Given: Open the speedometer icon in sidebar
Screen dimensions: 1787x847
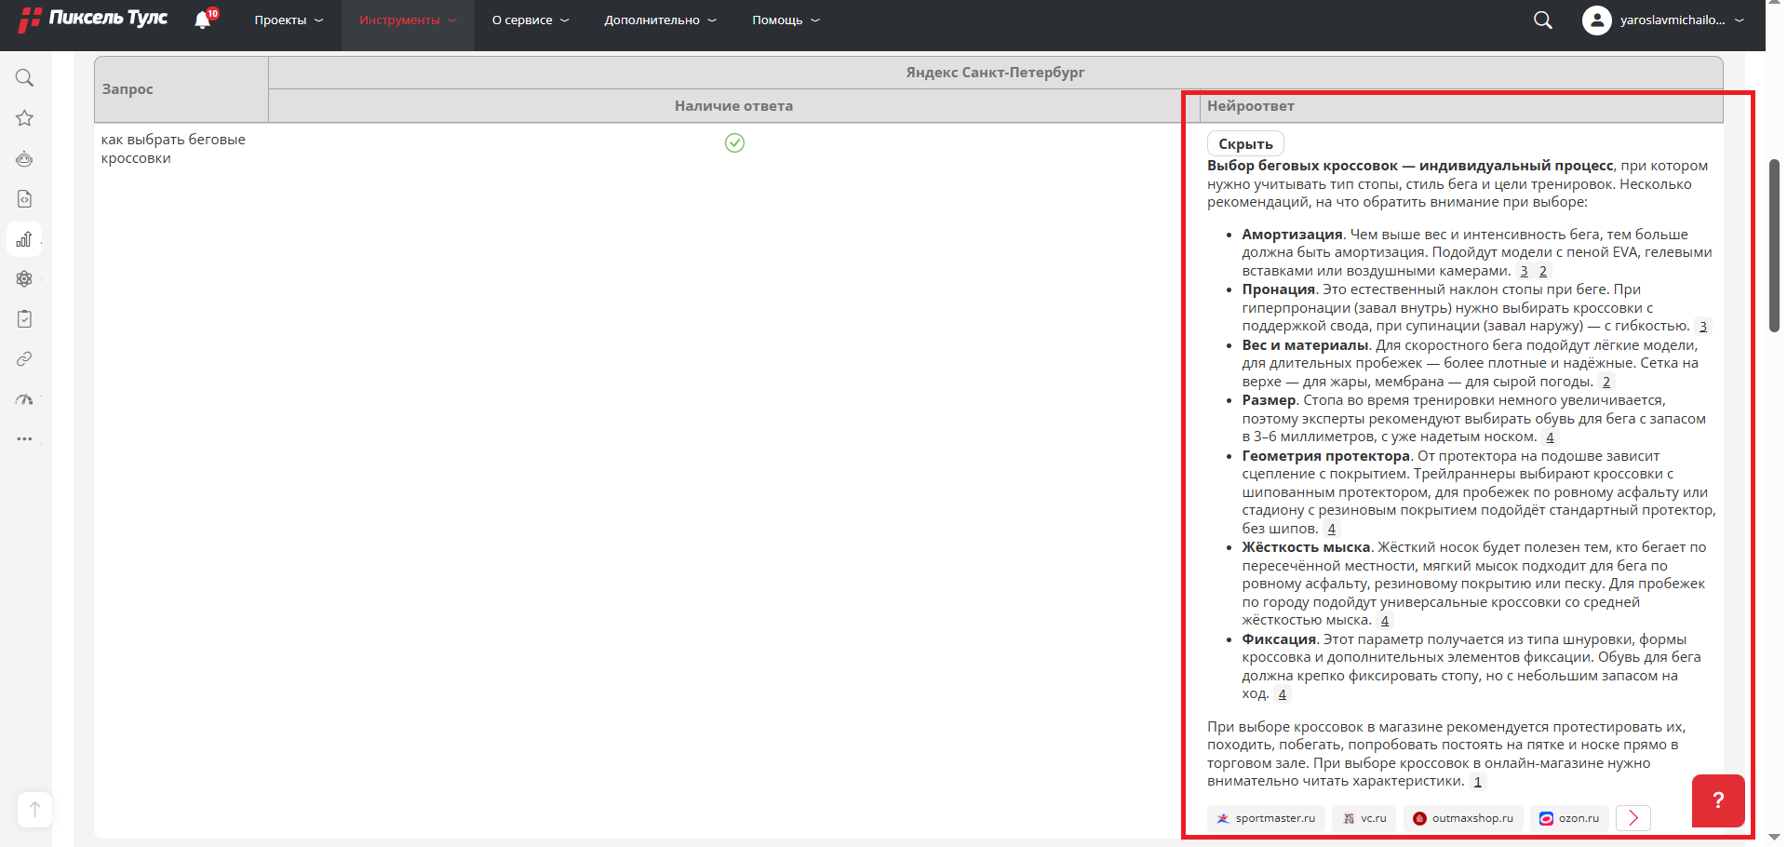Looking at the screenshot, I should (25, 399).
